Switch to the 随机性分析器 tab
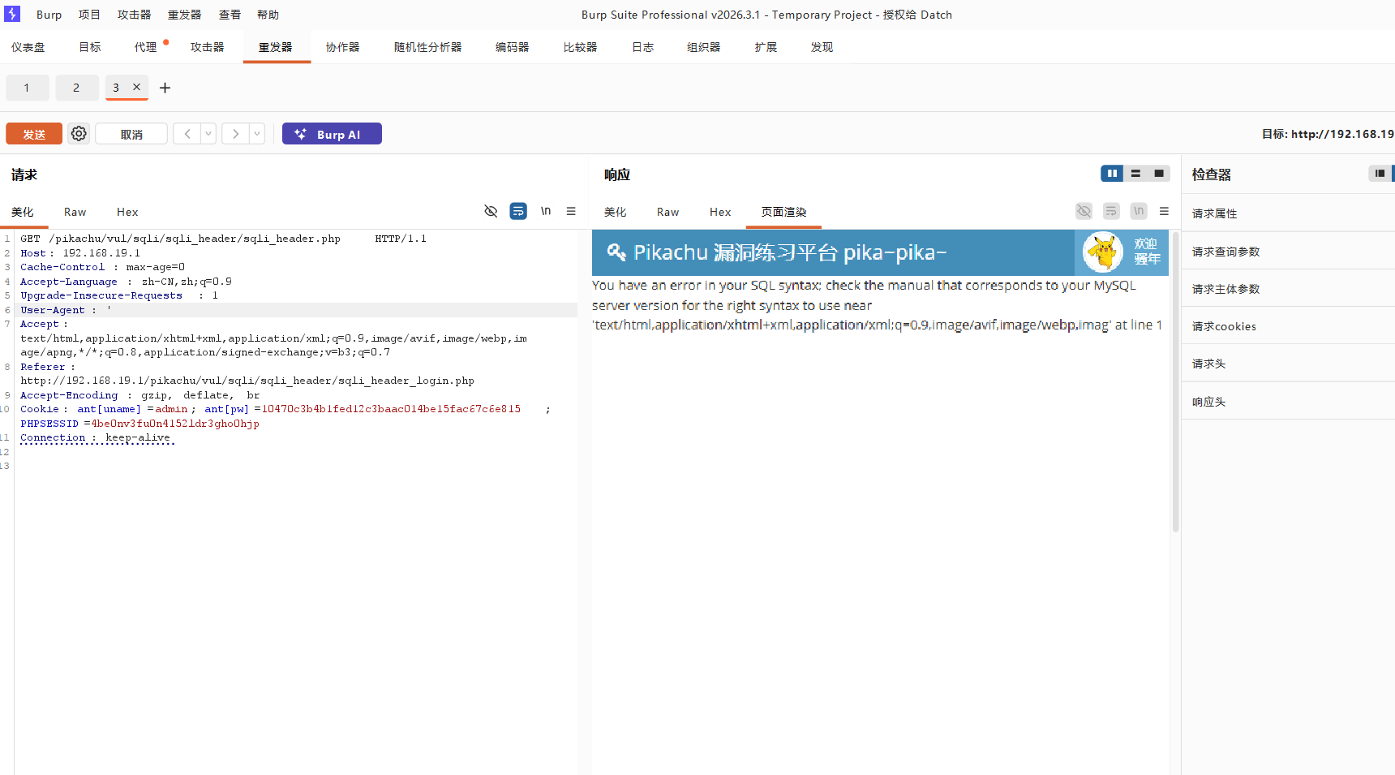 pyautogui.click(x=427, y=47)
